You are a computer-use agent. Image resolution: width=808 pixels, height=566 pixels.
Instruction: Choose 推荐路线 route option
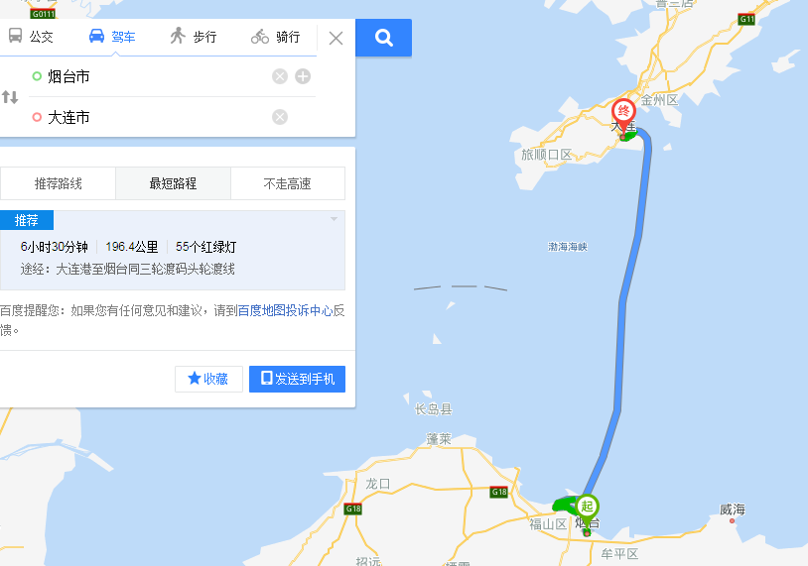(58, 183)
